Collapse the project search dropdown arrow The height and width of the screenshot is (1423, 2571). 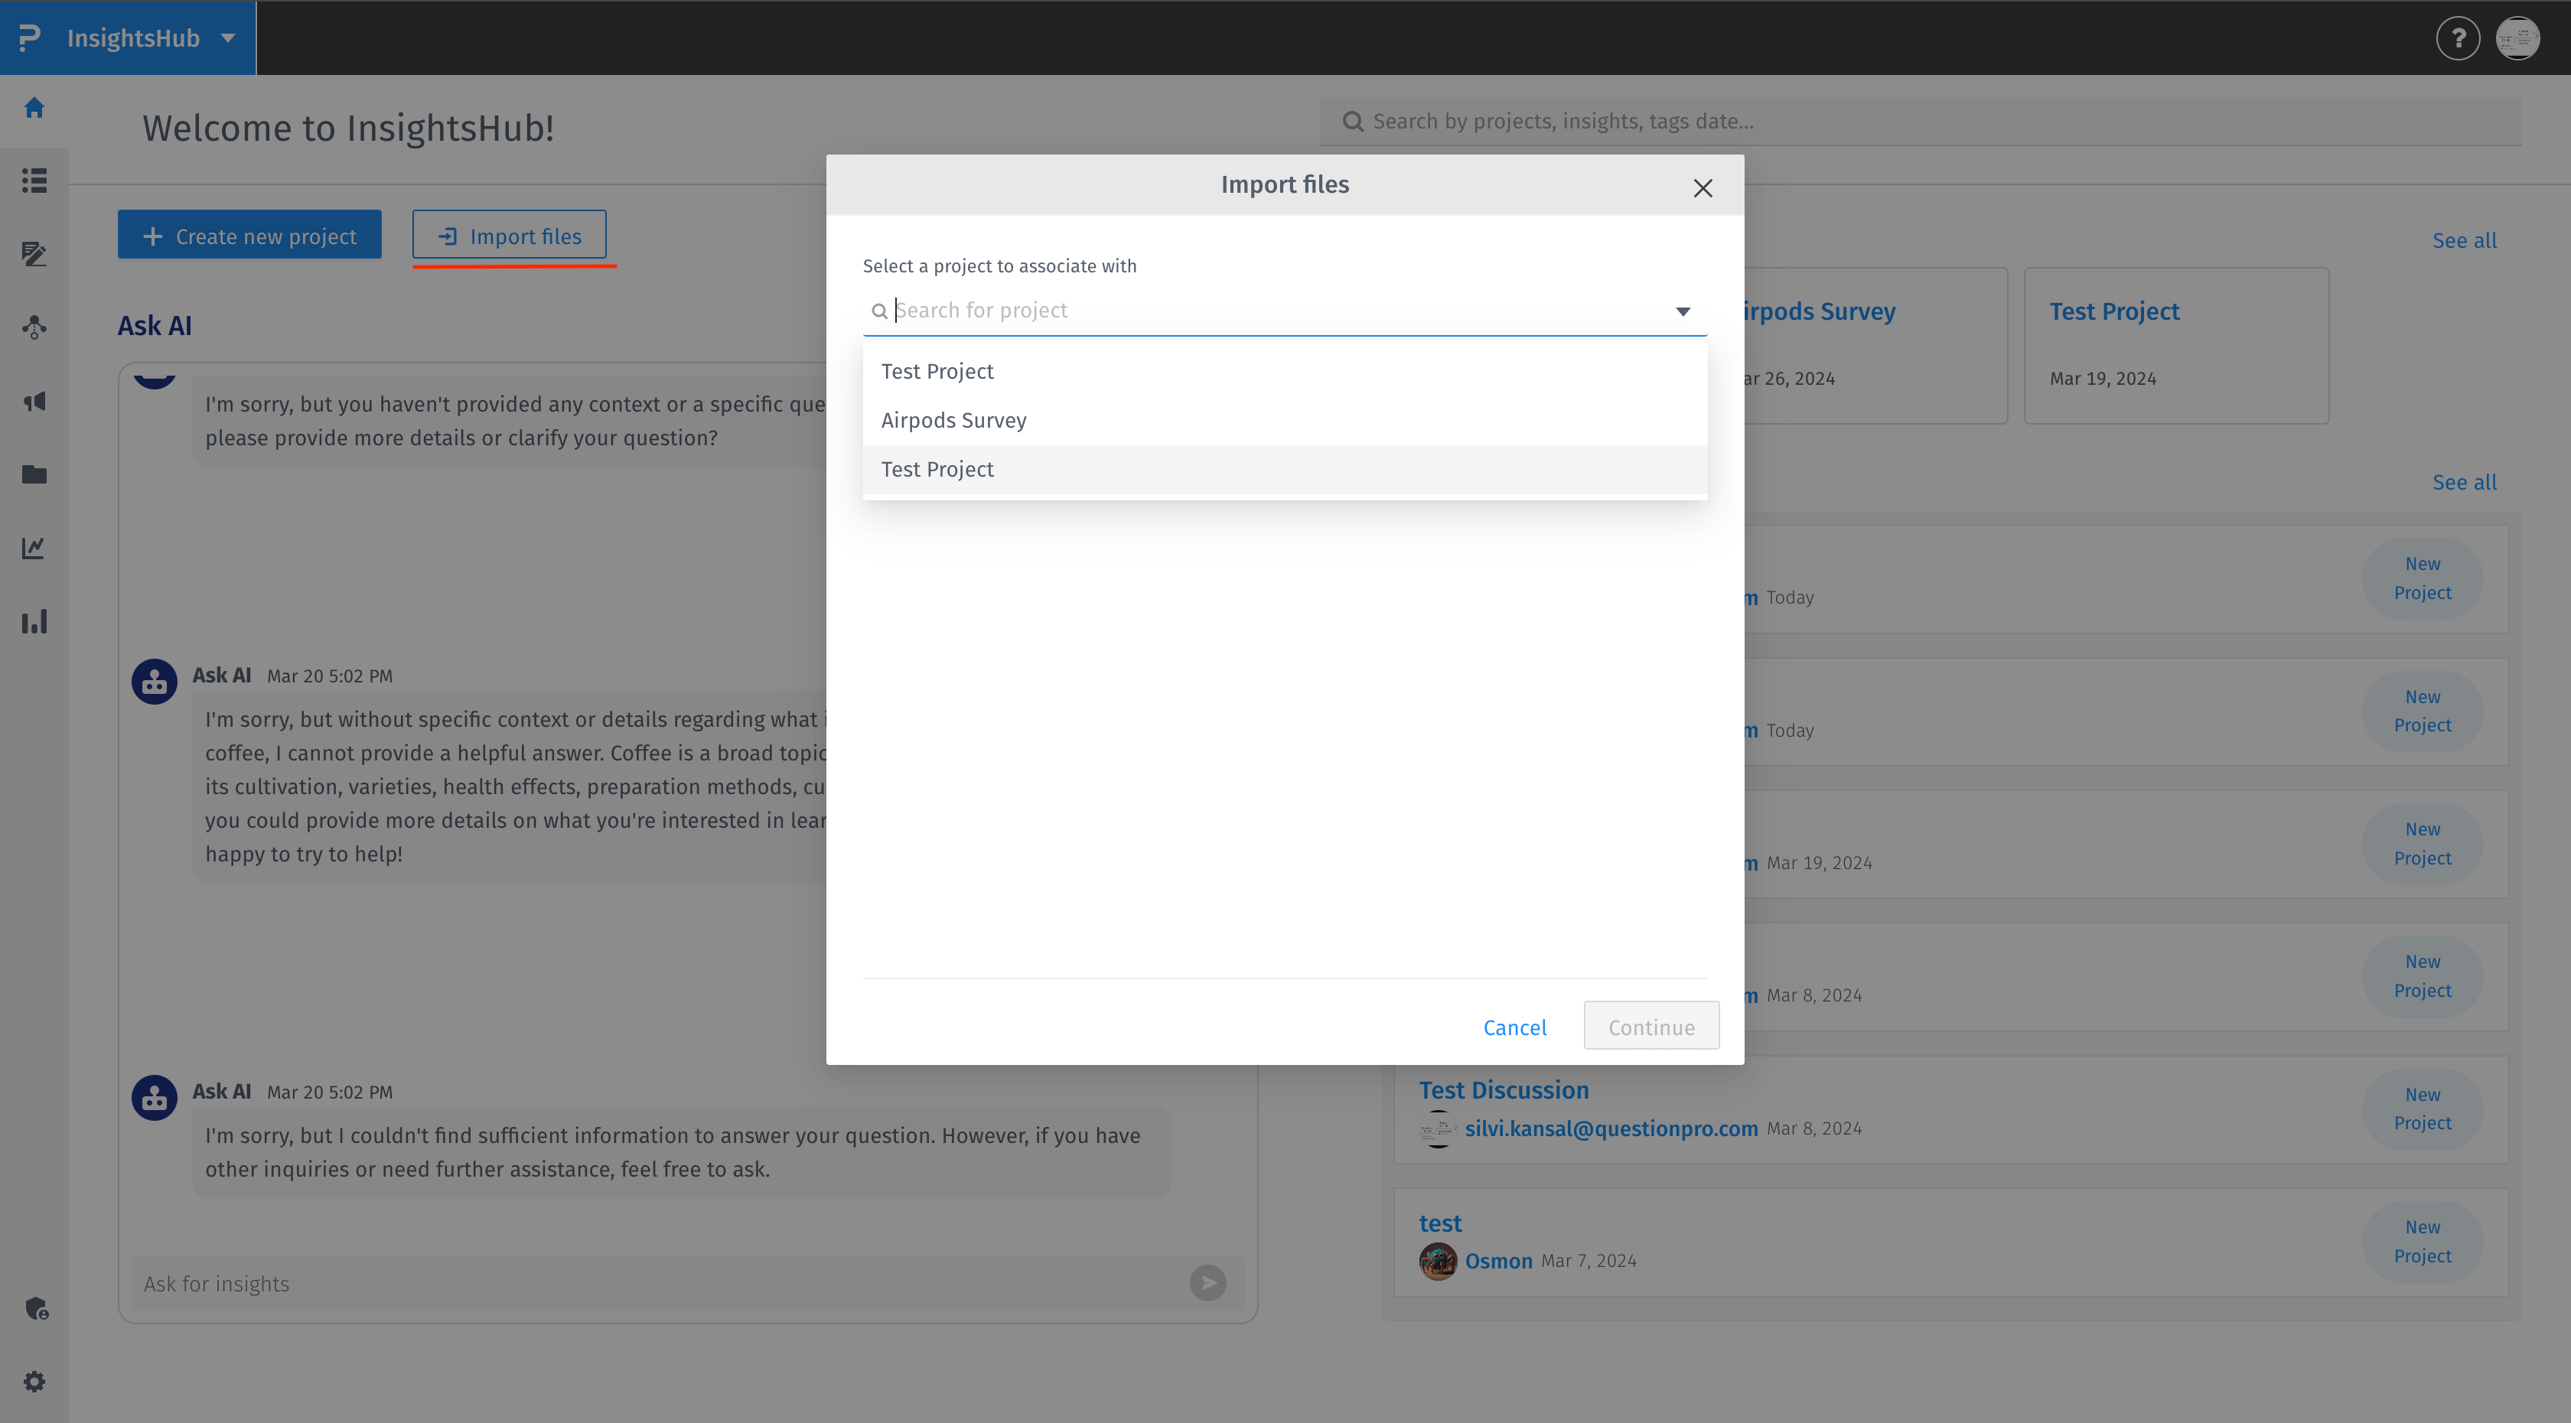click(1683, 311)
